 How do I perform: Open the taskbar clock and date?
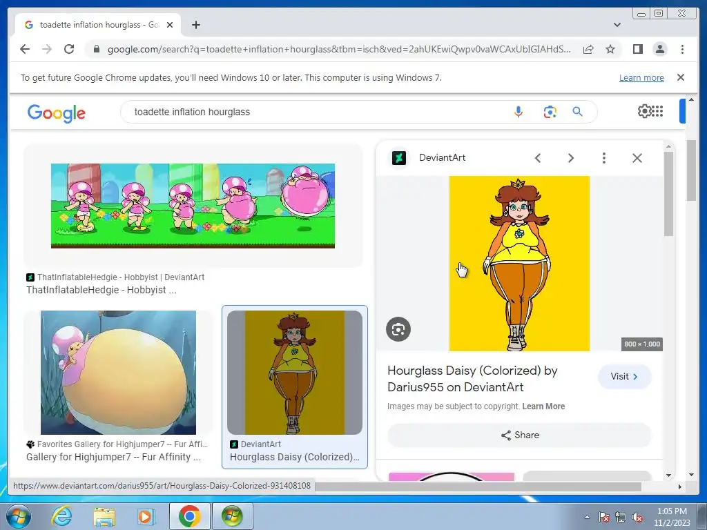coord(672,517)
